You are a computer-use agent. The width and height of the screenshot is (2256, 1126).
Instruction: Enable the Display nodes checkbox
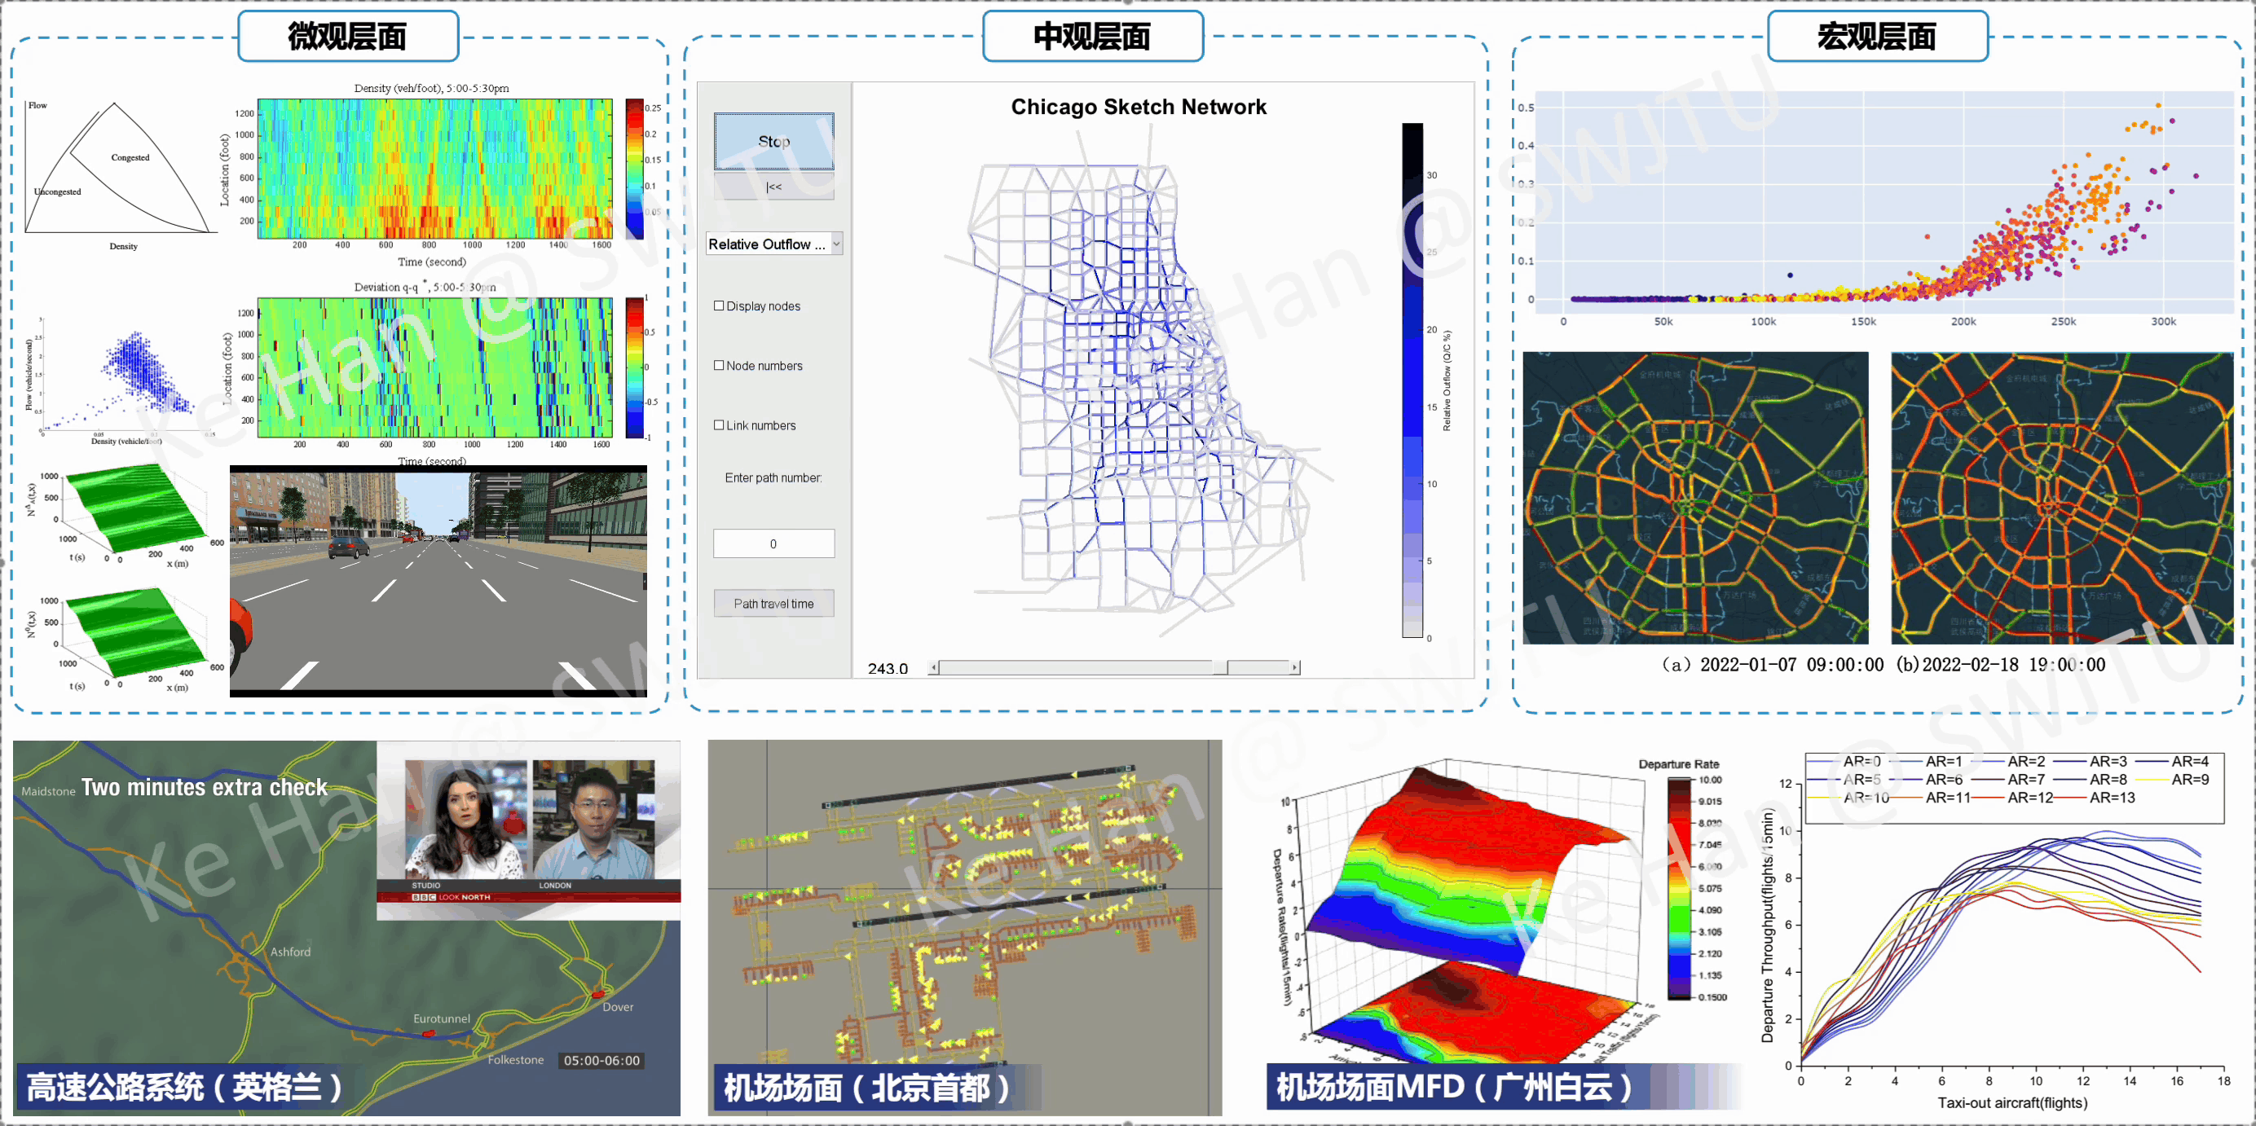tap(719, 306)
